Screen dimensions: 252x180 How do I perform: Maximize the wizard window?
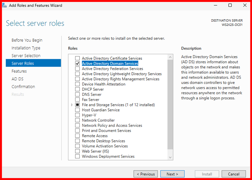click(230, 5)
